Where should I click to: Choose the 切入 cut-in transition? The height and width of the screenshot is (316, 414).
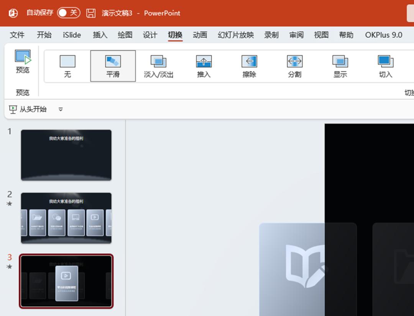click(385, 66)
